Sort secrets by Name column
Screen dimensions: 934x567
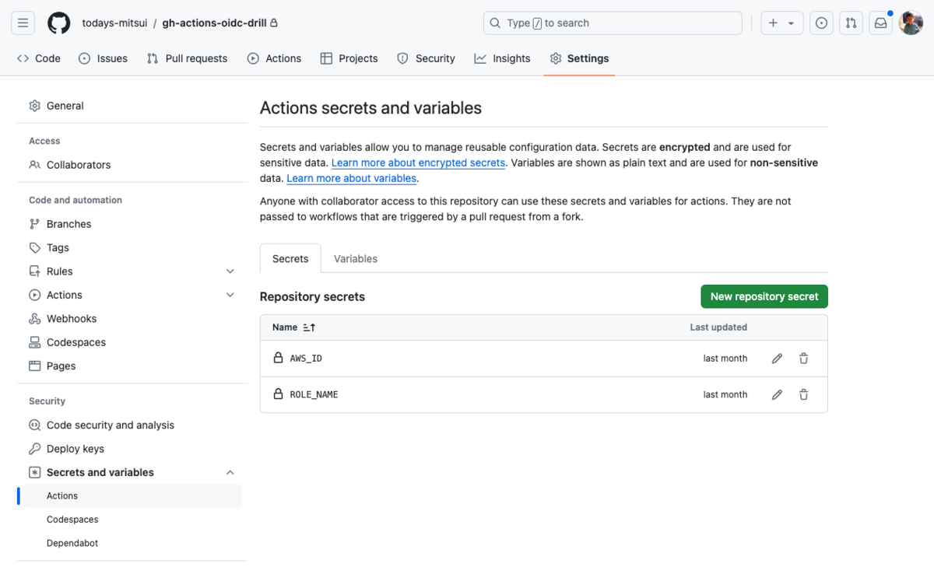coord(293,327)
